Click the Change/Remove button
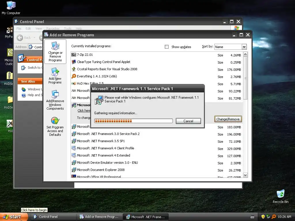The height and width of the screenshot is (221, 295). tap(228, 119)
